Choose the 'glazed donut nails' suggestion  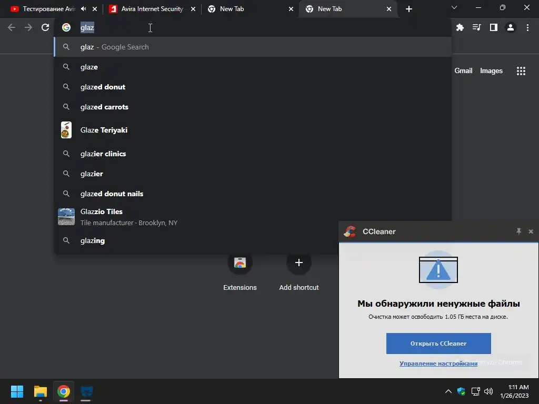253,194
